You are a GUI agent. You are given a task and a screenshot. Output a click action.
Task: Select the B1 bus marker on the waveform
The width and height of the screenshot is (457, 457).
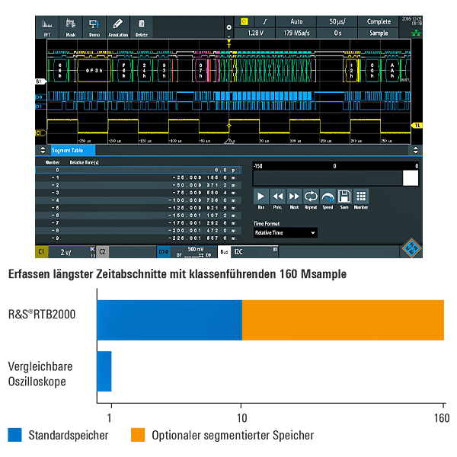tap(40, 81)
